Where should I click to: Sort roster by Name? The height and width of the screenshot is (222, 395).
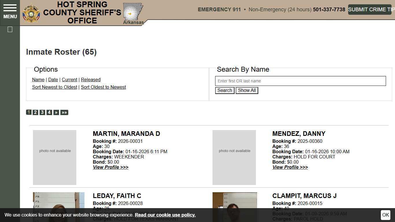38,79
